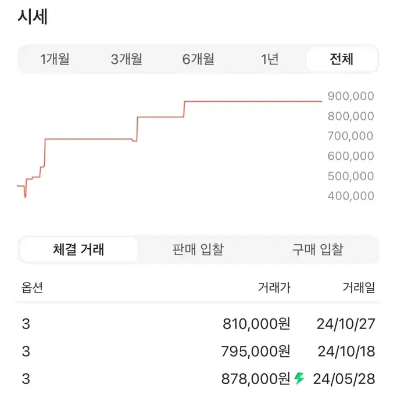Switch to the 구매 입찰 tab

318,249
